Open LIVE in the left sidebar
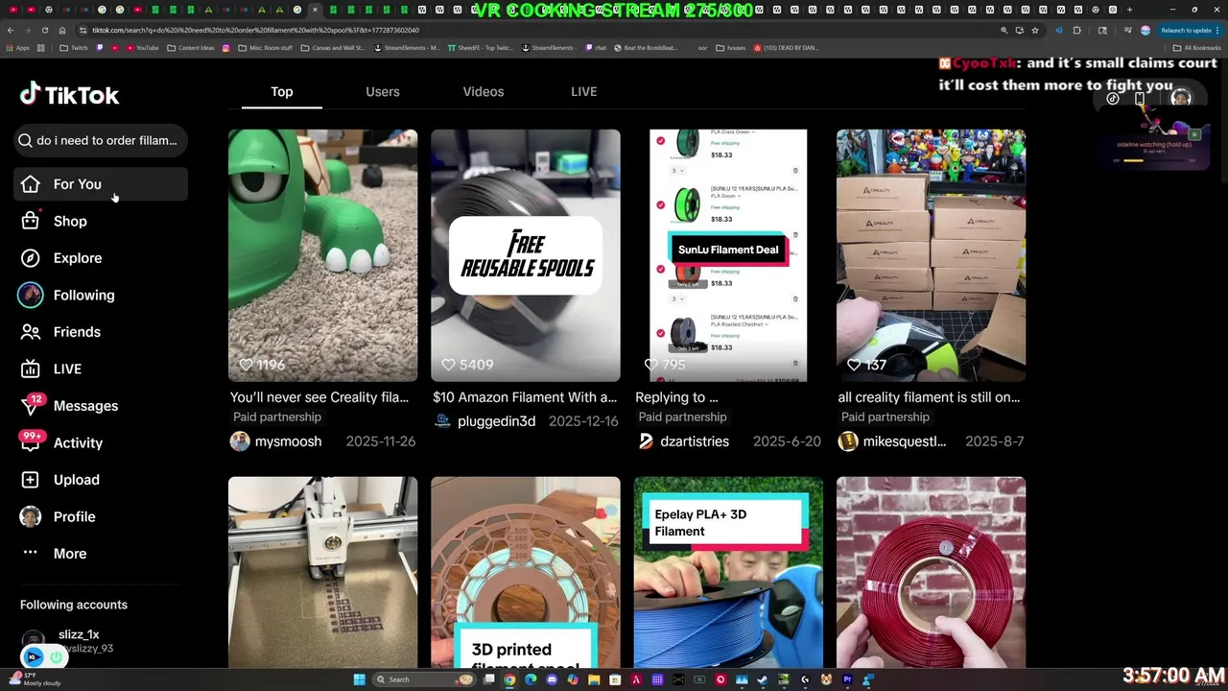Screen dimensions: 1228x691 [100, 369]
